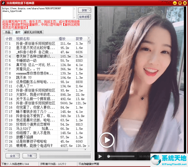
Task: Select video row 好想找个渣男谈恋爱呀
Action: [46, 124]
